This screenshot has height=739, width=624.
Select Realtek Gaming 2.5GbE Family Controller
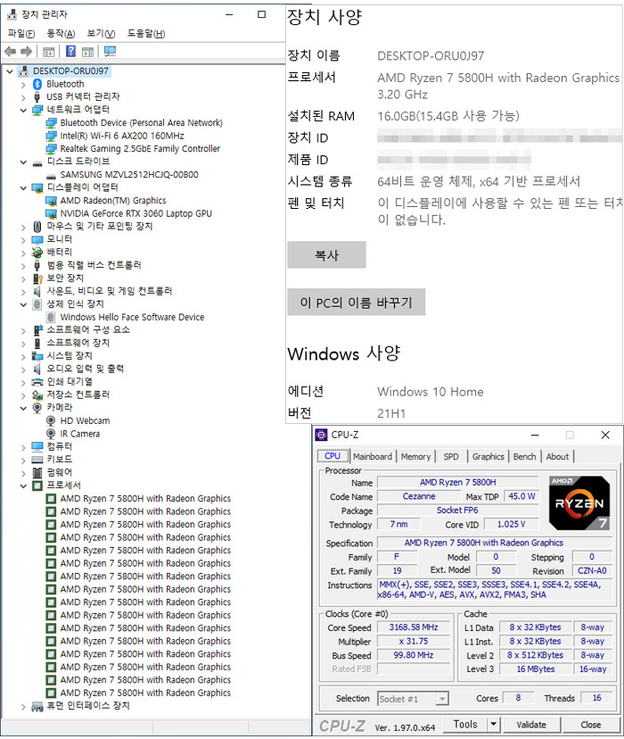(x=140, y=149)
